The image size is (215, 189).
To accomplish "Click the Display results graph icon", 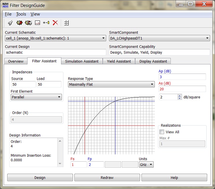I will point(37,23).
